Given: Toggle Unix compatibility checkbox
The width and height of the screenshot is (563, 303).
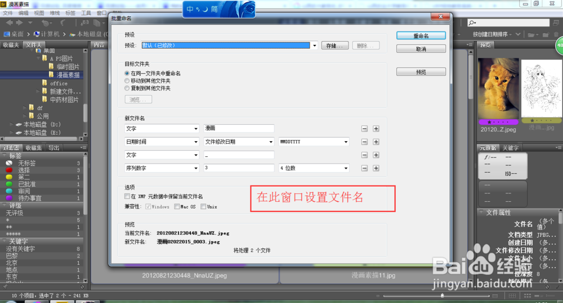Looking at the screenshot, I should tap(203, 206).
